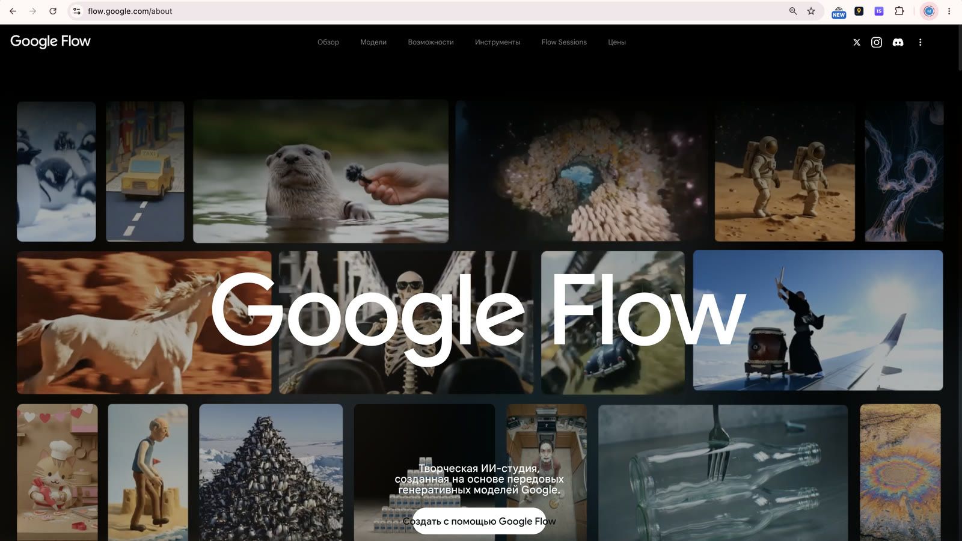Viewport: 962px width, 541px height.
Task: Open the Flow Sessions navigation link
Action: (x=564, y=42)
